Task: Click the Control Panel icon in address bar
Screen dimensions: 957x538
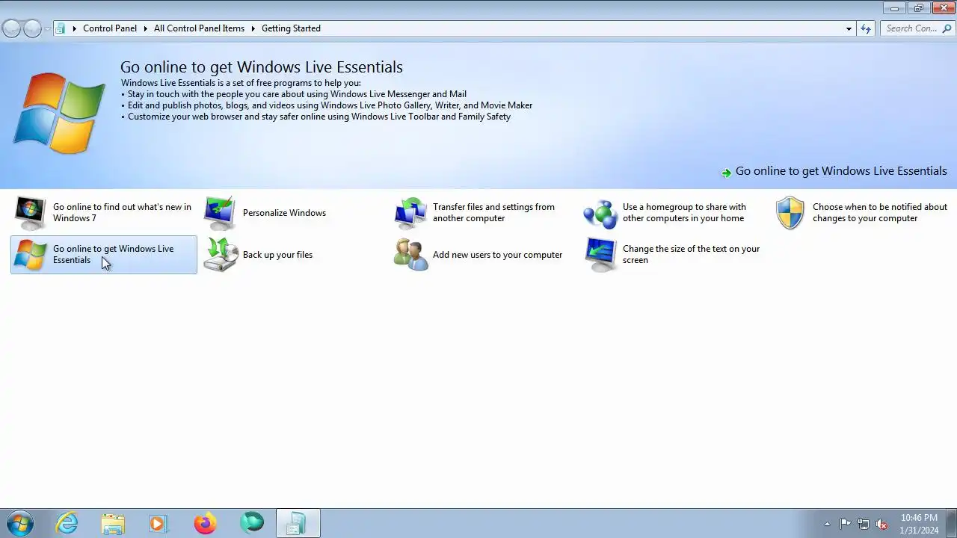Action: (61, 28)
